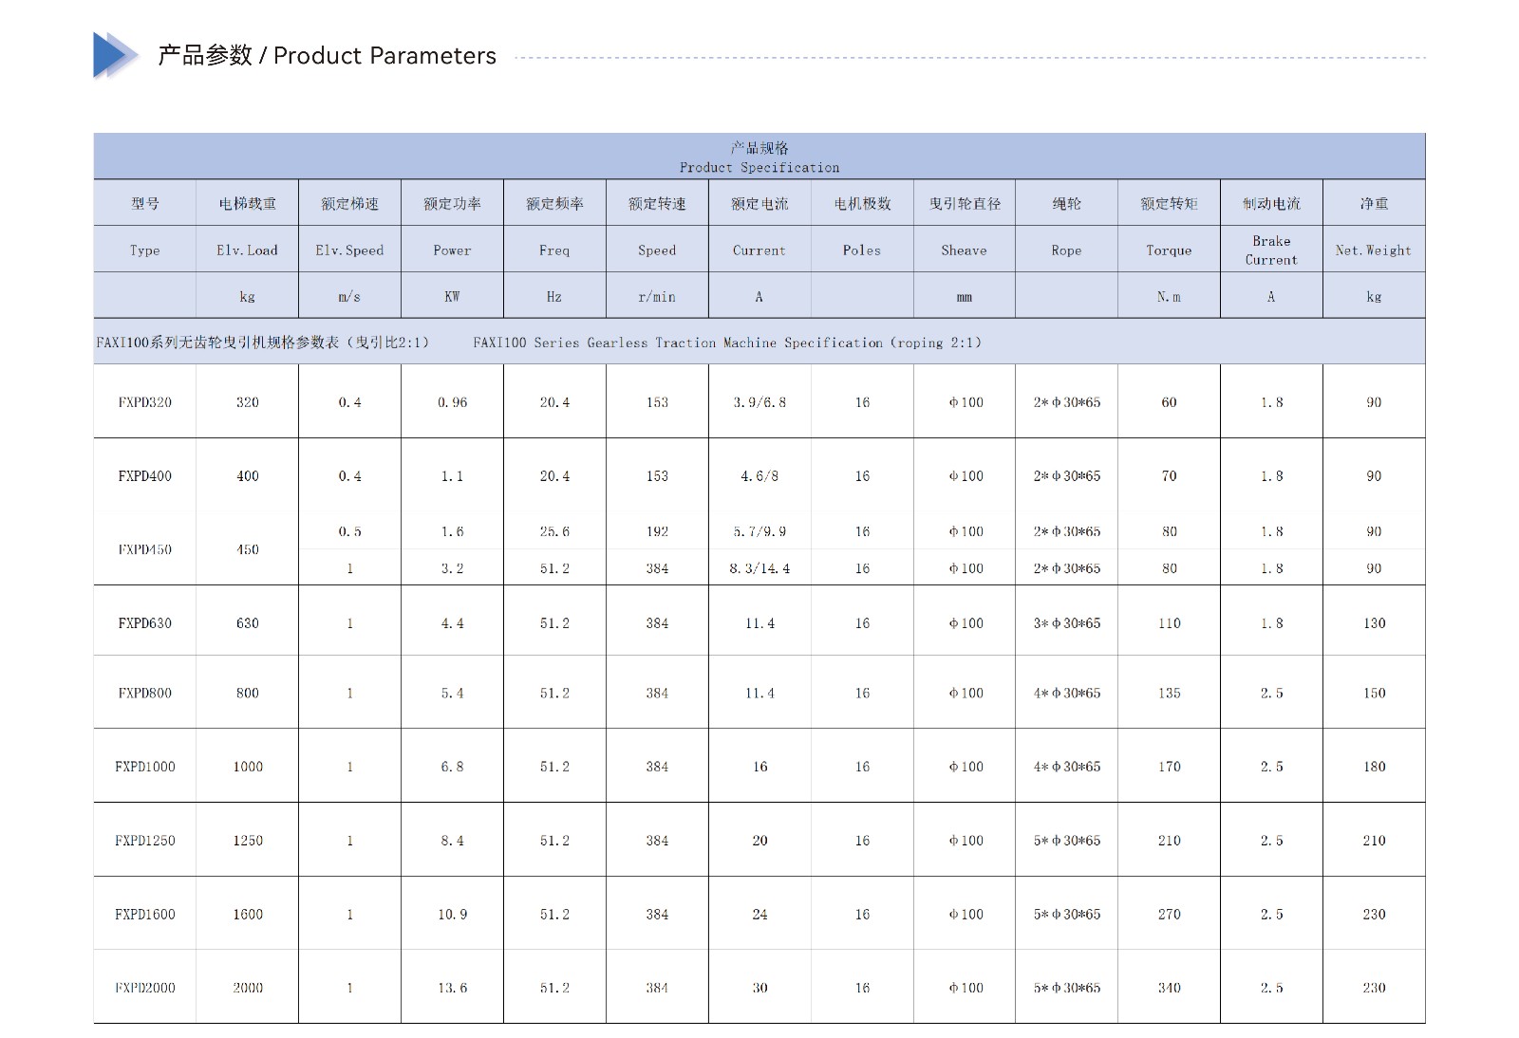Screen dimensions: 1519x1038
Task: Click the '3*φ30*65' rope value for FXPD630
Action: coord(1067,623)
